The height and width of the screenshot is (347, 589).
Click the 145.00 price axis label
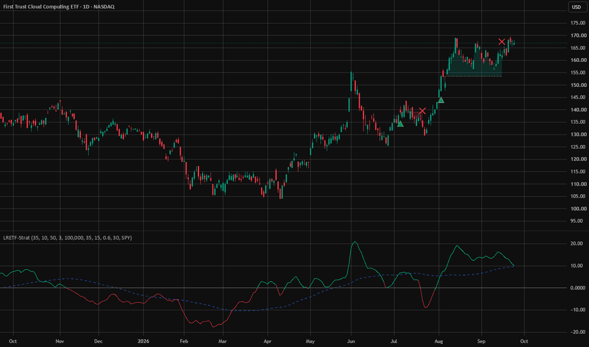(578, 98)
